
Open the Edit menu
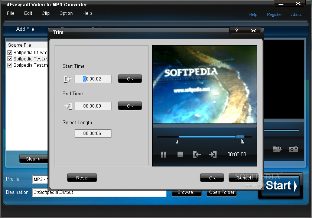tap(28, 13)
